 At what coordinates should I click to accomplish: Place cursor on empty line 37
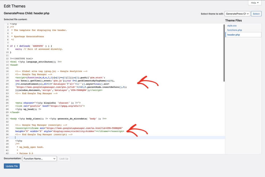point(16,138)
